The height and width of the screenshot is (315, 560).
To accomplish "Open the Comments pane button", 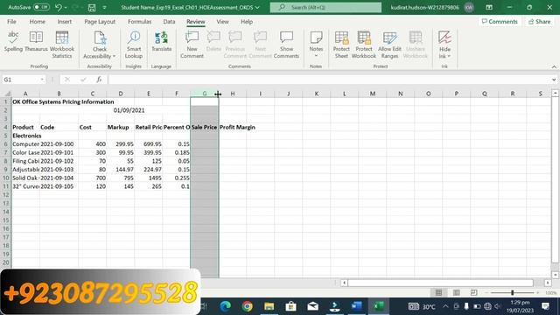I will click(500, 21).
